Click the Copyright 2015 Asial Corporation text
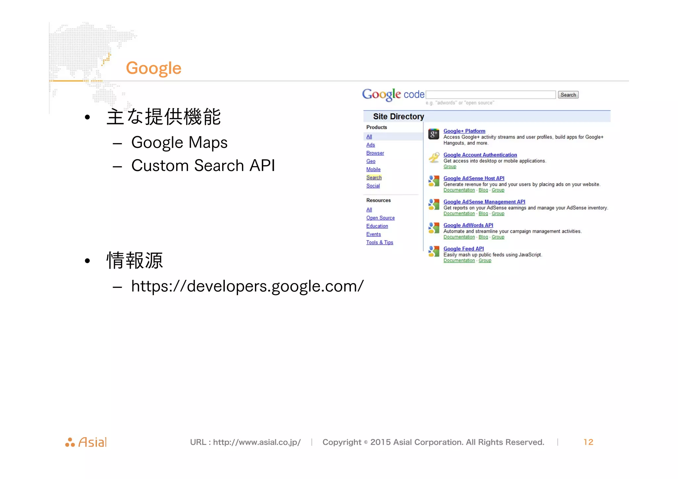 (x=433, y=442)
